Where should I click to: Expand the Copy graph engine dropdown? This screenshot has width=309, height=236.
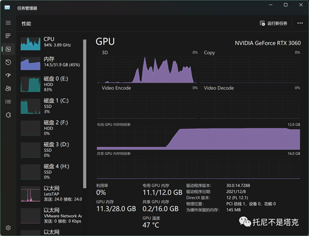[x=202, y=52]
